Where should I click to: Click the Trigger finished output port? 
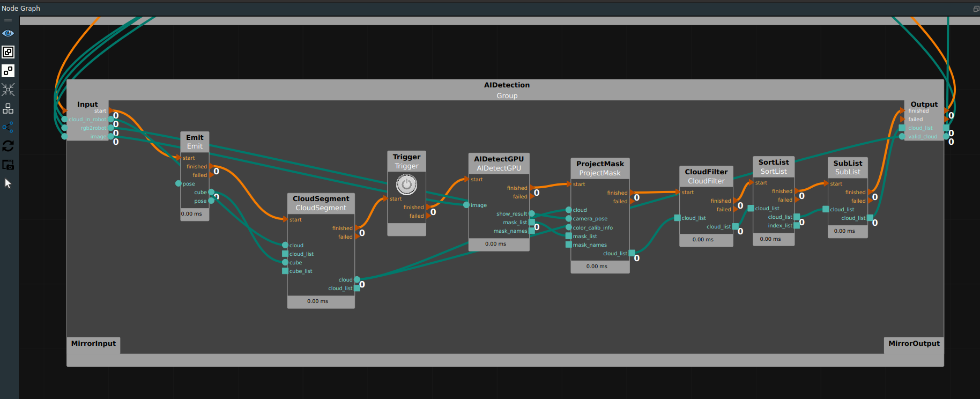click(428, 207)
